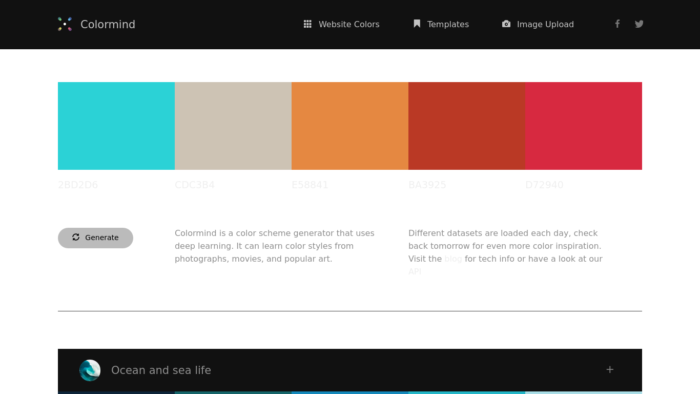Image resolution: width=700 pixels, height=394 pixels.
Task: Select the rust BA3925 color swatch
Action: pos(467,126)
